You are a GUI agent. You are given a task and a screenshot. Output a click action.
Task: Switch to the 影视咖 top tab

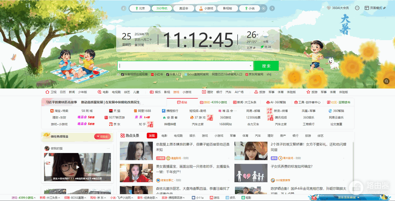[x=227, y=8]
